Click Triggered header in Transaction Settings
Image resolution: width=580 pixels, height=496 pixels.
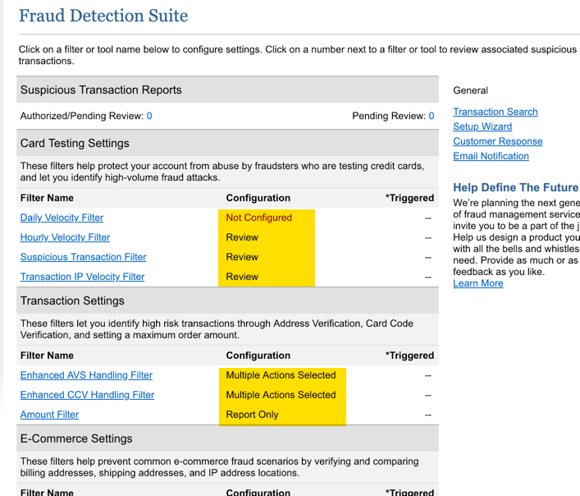click(409, 356)
